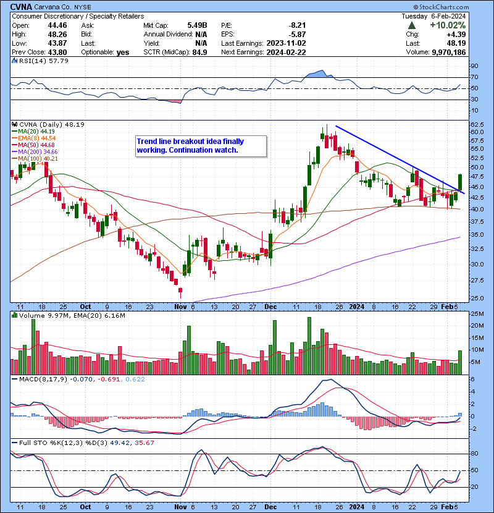This screenshot has height=513, width=494.
Task: Click the Consumer Discretionary / Specialty Retailers text
Action: [78, 16]
